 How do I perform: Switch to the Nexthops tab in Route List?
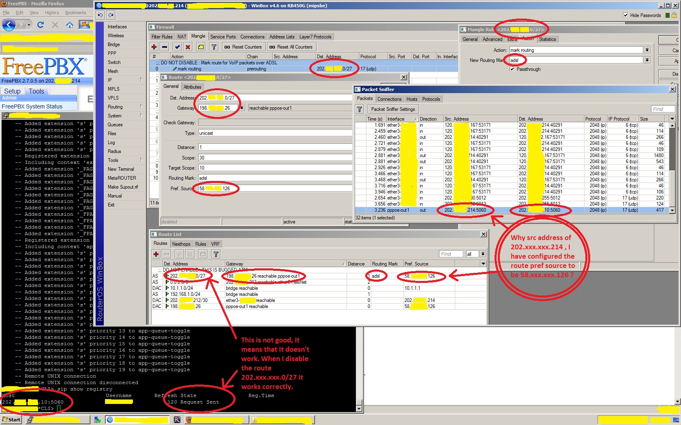click(181, 244)
